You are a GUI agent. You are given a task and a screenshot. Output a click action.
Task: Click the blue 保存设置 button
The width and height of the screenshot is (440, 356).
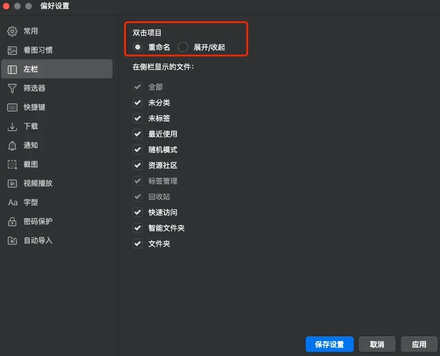coord(329,344)
